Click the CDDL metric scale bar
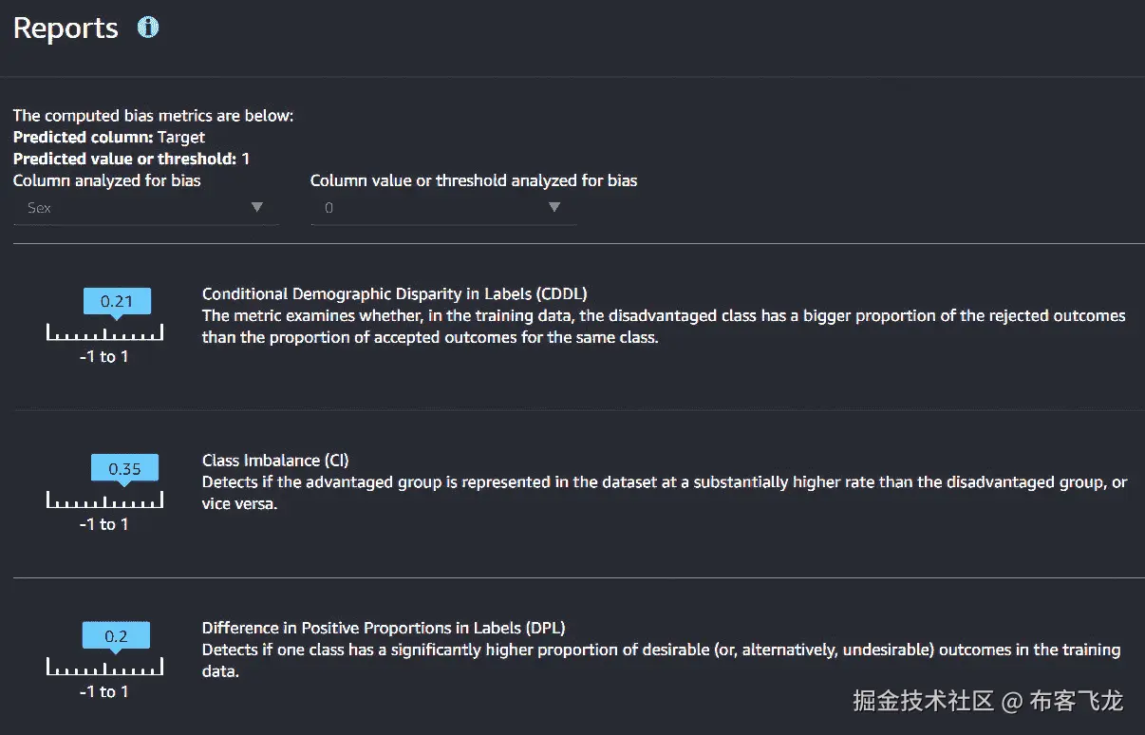The width and height of the screenshot is (1145, 735). coord(104,333)
